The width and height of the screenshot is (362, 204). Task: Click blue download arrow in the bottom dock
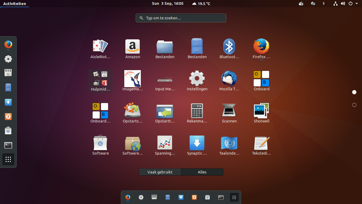click(181, 197)
